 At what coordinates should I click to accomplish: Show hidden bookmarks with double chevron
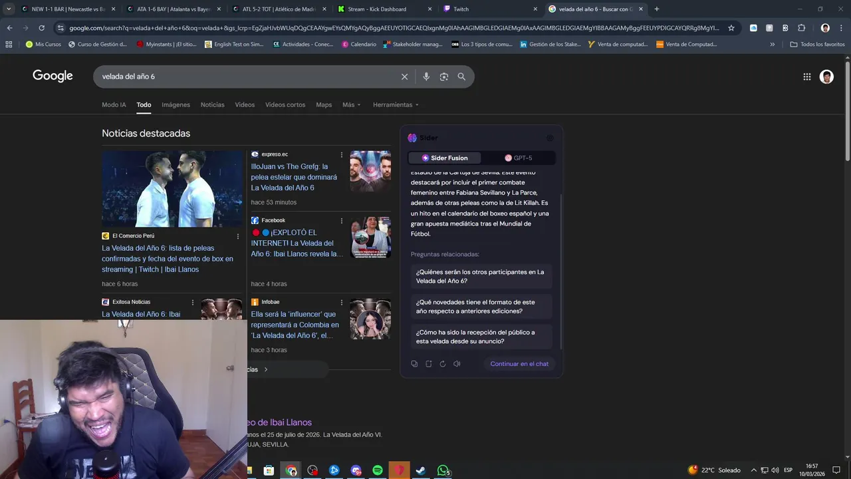772,45
